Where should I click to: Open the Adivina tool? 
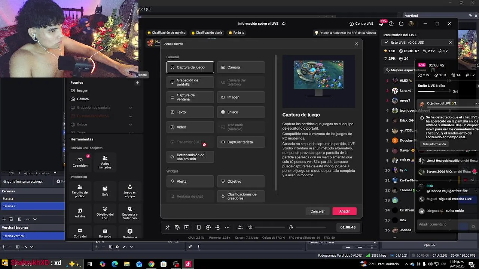pyautogui.click(x=80, y=213)
